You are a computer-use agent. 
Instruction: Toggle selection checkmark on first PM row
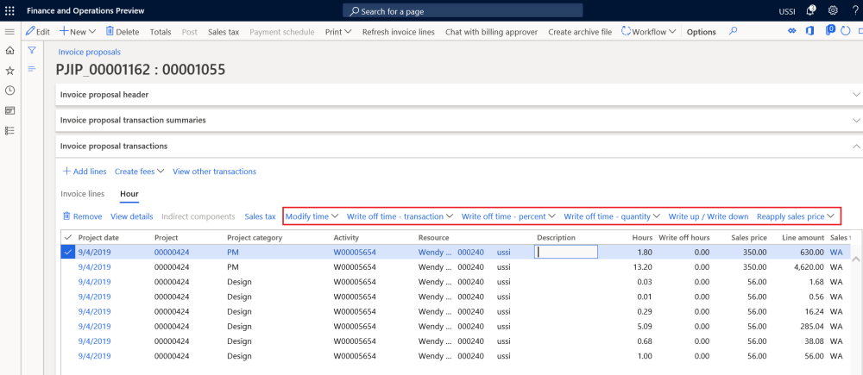(x=68, y=253)
